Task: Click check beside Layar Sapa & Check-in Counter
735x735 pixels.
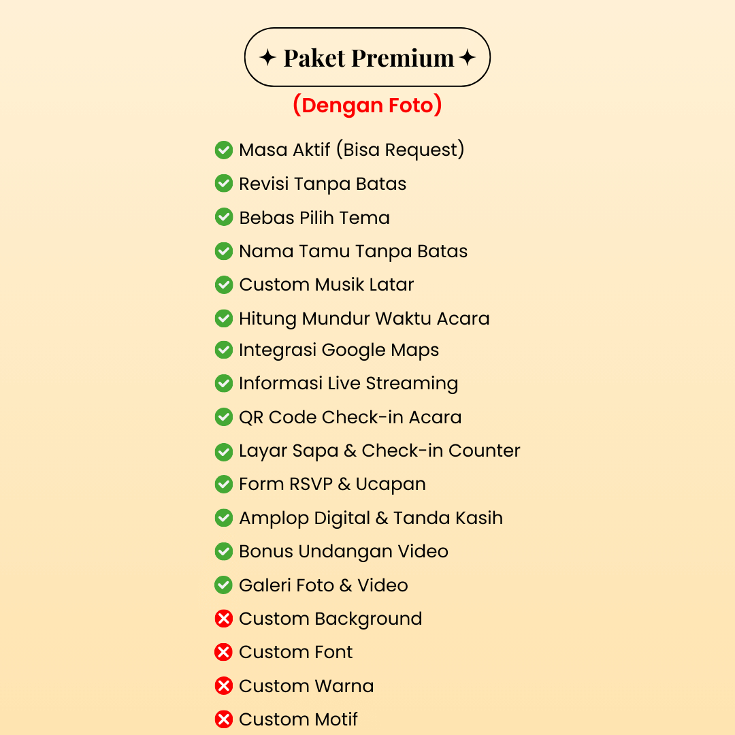Action: [x=224, y=452]
